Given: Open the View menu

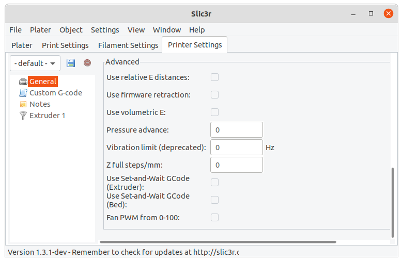Looking at the screenshot, I should click(x=136, y=30).
